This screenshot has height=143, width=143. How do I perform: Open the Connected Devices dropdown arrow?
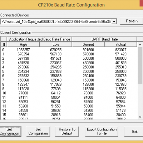114,21
